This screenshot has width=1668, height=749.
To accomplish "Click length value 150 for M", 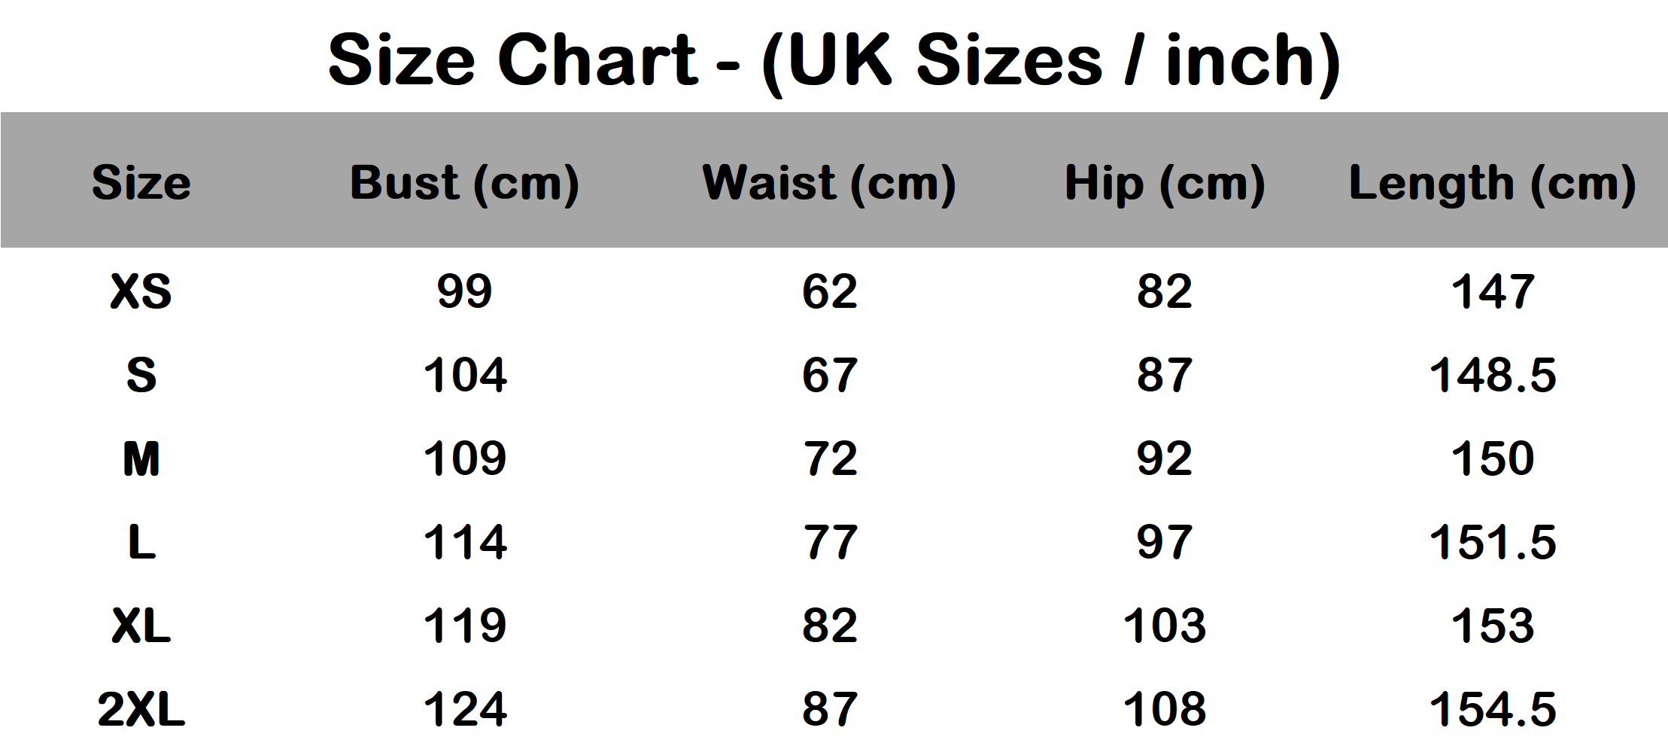I will point(1492,458).
